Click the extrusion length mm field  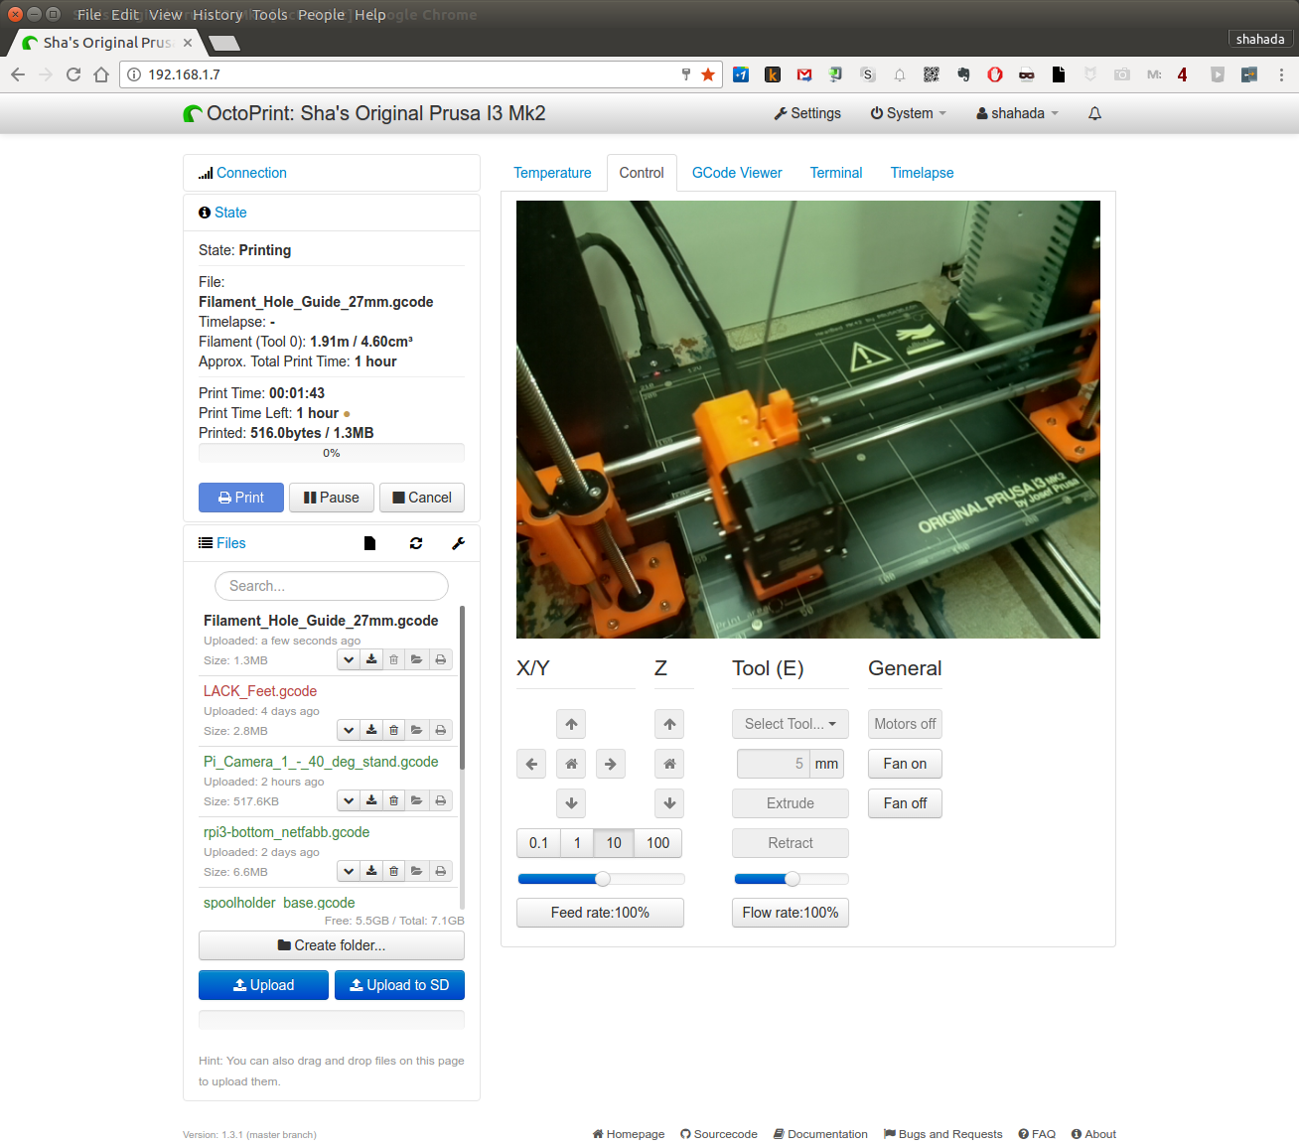click(774, 764)
